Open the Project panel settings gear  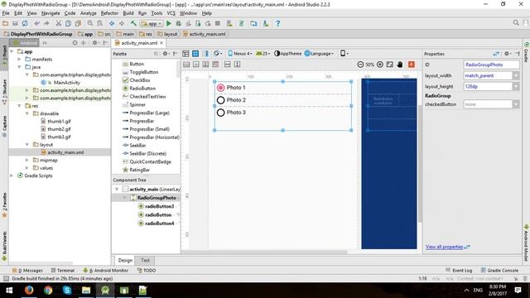[95, 43]
